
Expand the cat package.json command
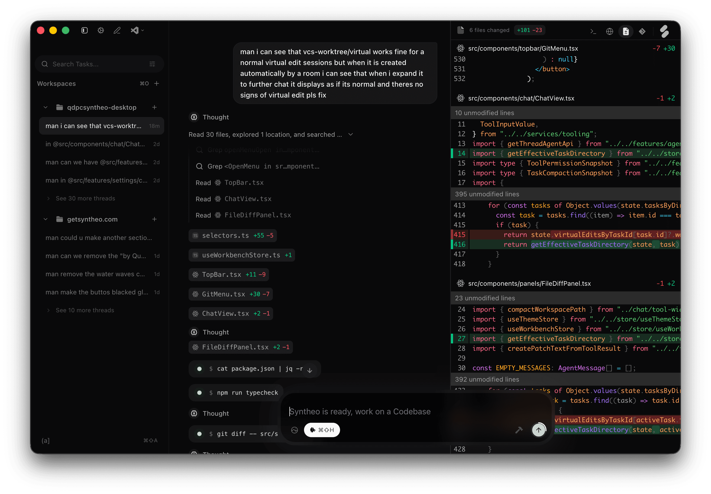click(x=254, y=369)
